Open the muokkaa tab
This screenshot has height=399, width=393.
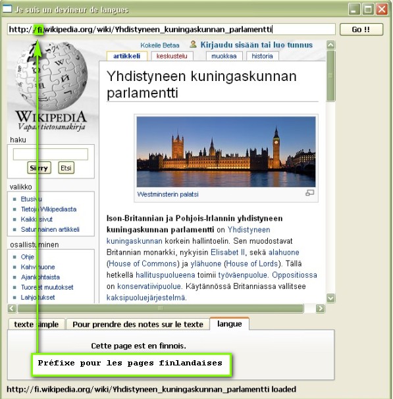point(224,56)
